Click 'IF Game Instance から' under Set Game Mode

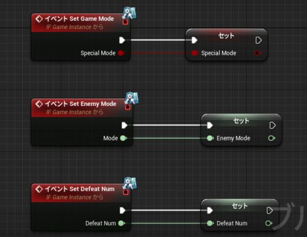tap(75, 27)
